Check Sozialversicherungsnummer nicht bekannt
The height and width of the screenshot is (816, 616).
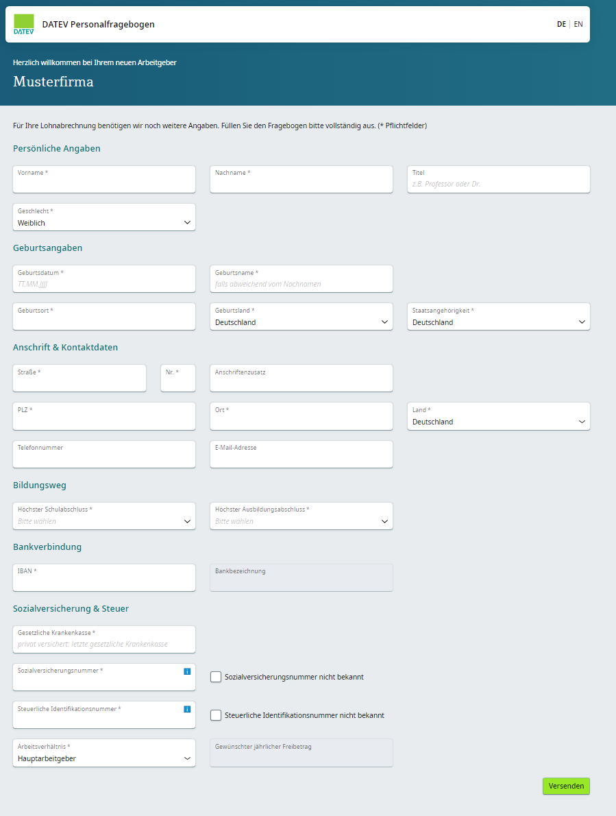point(216,677)
